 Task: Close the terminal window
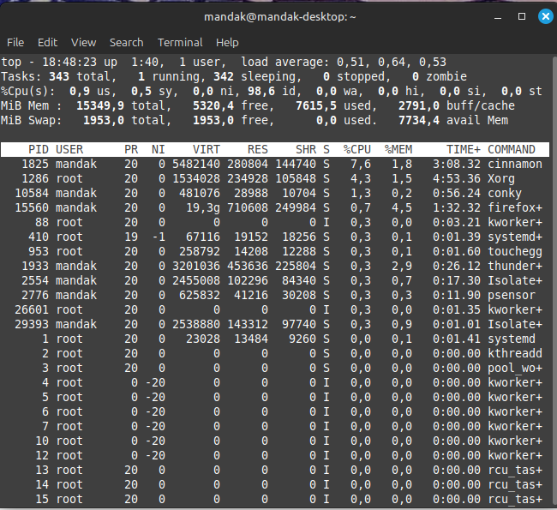pyautogui.click(x=546, y=16)
